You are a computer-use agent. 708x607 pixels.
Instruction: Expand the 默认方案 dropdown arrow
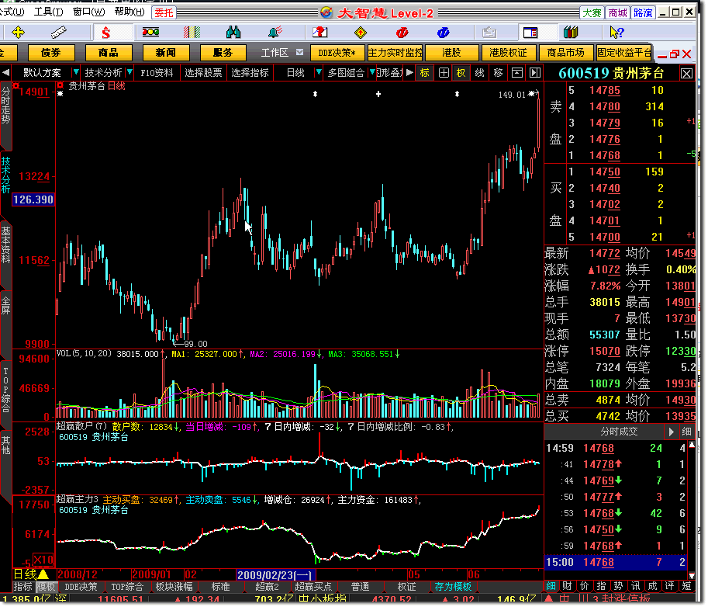[x=76, y=72]
